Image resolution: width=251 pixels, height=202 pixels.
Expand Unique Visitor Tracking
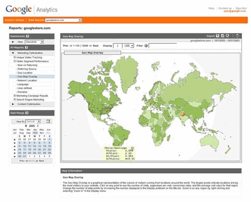click(15, 57)
